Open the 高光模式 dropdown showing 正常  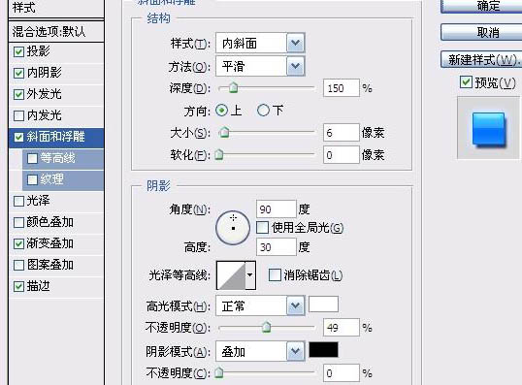(x=260, y=305)
